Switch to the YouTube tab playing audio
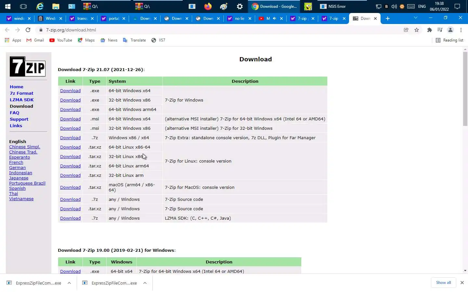 271,18
